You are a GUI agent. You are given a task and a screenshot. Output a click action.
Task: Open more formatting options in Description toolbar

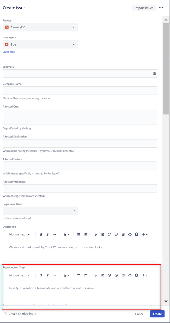(x=55, y=234)
